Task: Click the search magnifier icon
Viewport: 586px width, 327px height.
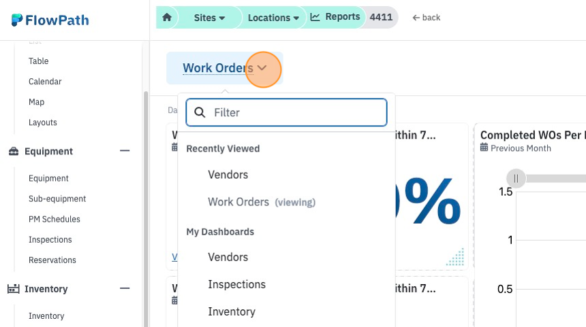Action: pyautogui.click(x=200, y=112)
